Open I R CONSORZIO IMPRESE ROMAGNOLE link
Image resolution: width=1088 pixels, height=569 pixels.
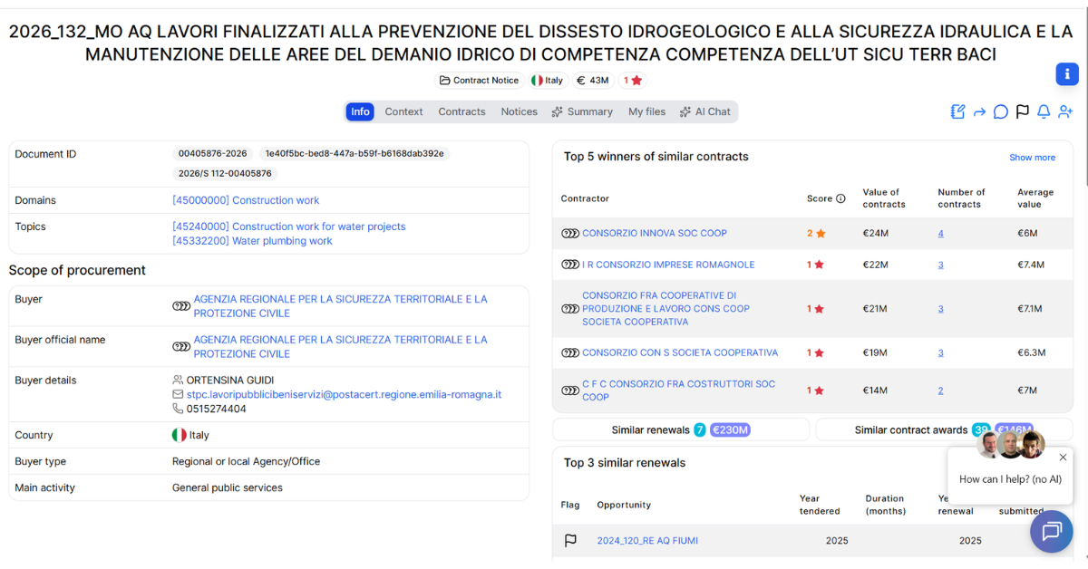668,265
